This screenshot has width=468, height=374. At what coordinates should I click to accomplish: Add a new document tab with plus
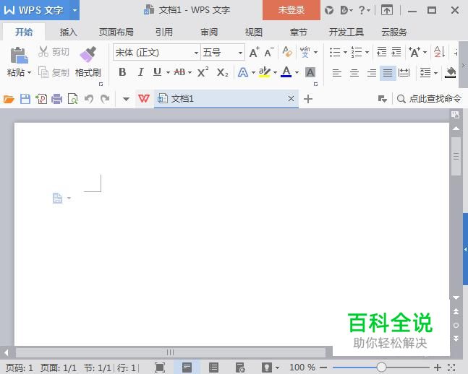point(308,99)
